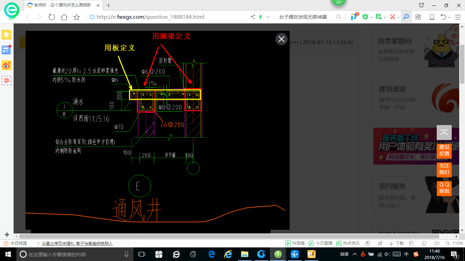Open the green translate tool icon
The height and width of the screenshot is (261, 465).
click(379, 17)
